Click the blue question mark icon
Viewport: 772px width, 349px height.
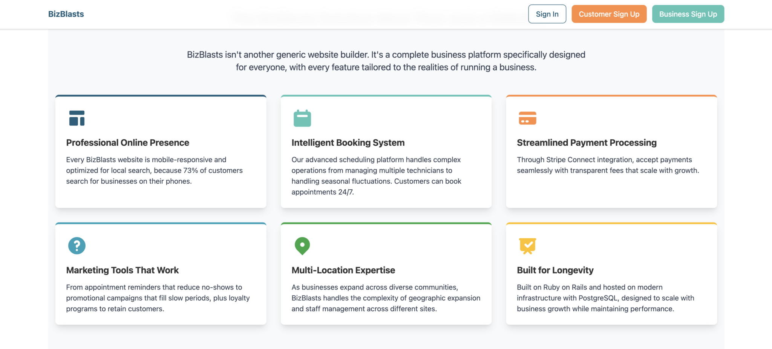[77, 246]
